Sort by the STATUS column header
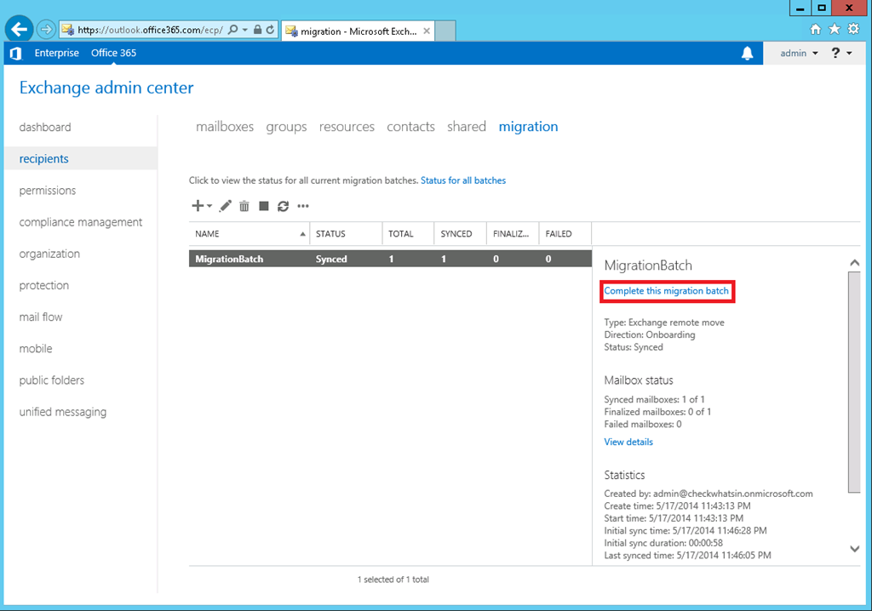Viewport: 872px width, 611px height. point(346,233)
